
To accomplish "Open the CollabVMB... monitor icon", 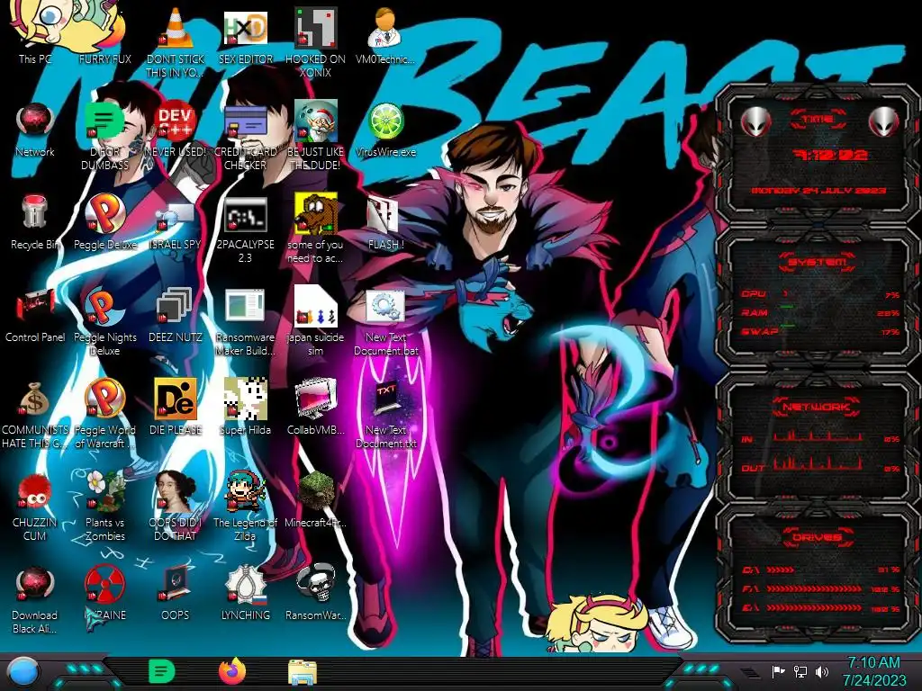I will [x=315, y=408].
